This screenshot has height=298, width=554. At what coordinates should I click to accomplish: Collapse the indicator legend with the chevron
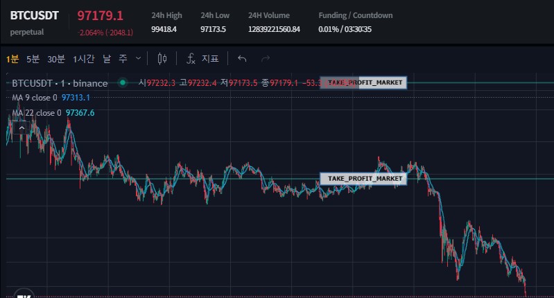pos(21,128)
